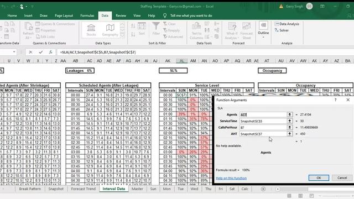Switch to Page Break Preview in status bar
The width and height of the screenshot is (354, 199).
click(x=311, y=196)
